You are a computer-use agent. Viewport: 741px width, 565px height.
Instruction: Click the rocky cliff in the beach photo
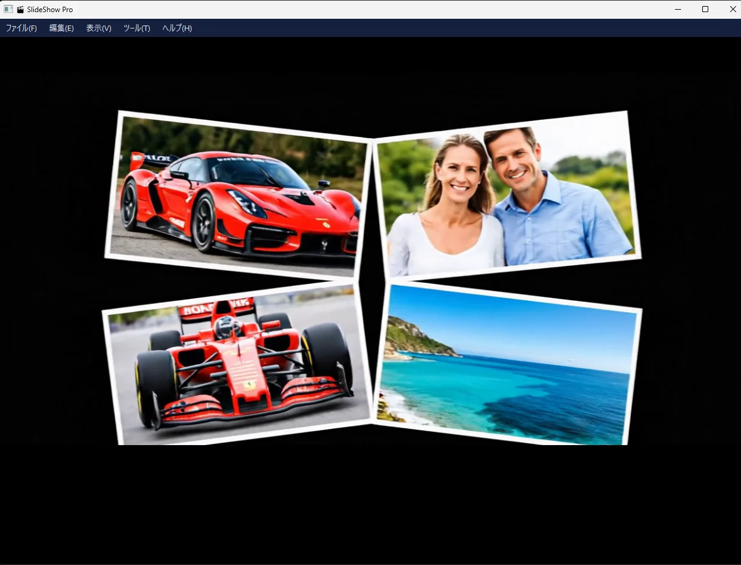tap(417, 339)
